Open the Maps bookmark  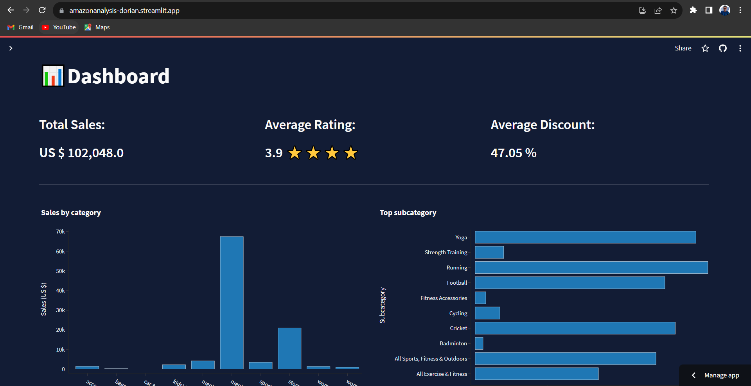tap(97, 27)
